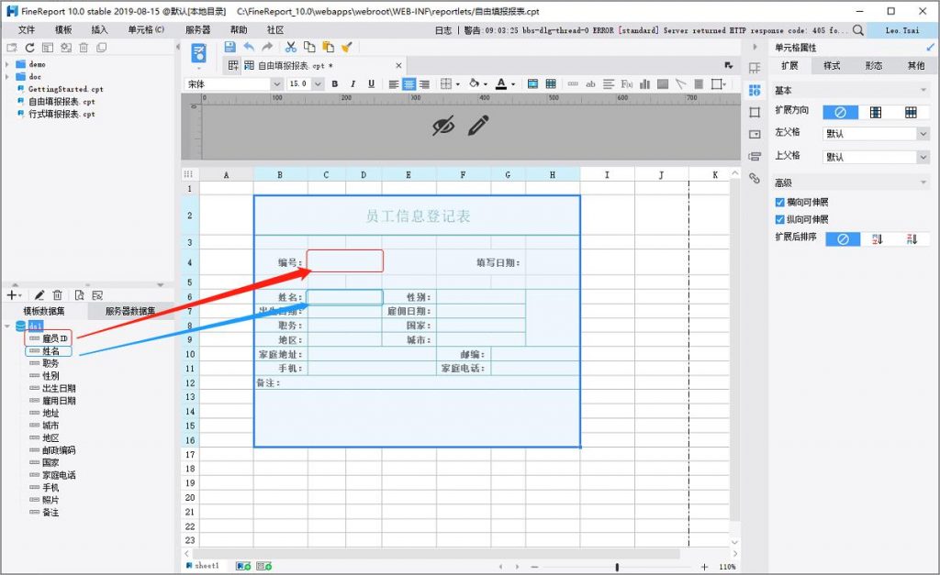Insert a chart into the cell

coord(645,83)
